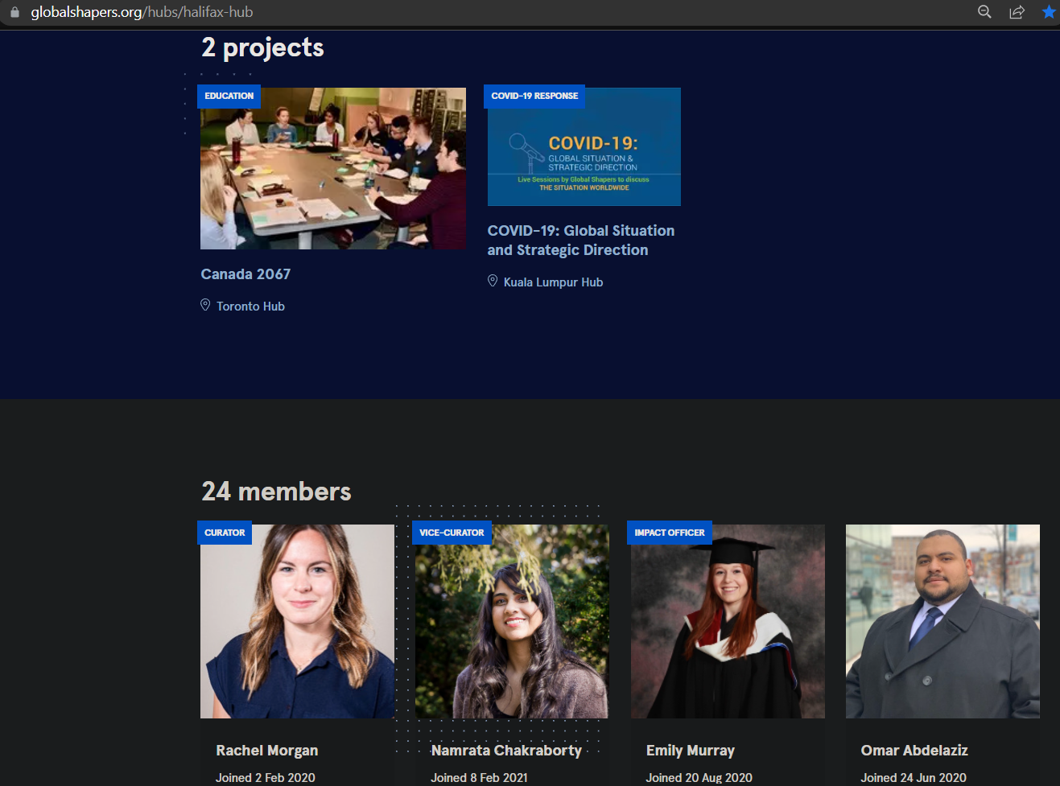Open COVID-19: Global Situation and Strategic Direction title

pos(581,241)
